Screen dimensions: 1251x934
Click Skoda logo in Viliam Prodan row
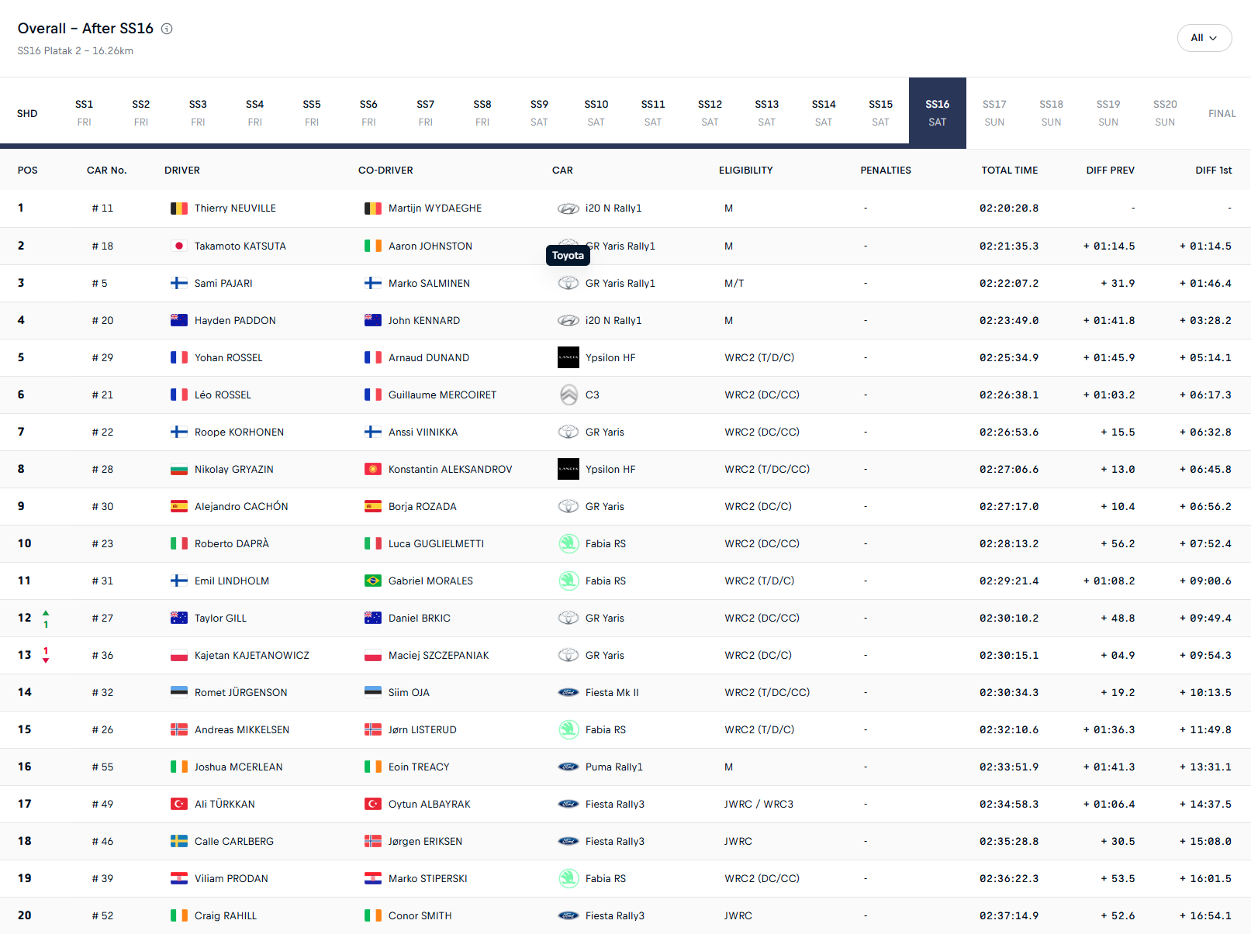pos(568,878)
